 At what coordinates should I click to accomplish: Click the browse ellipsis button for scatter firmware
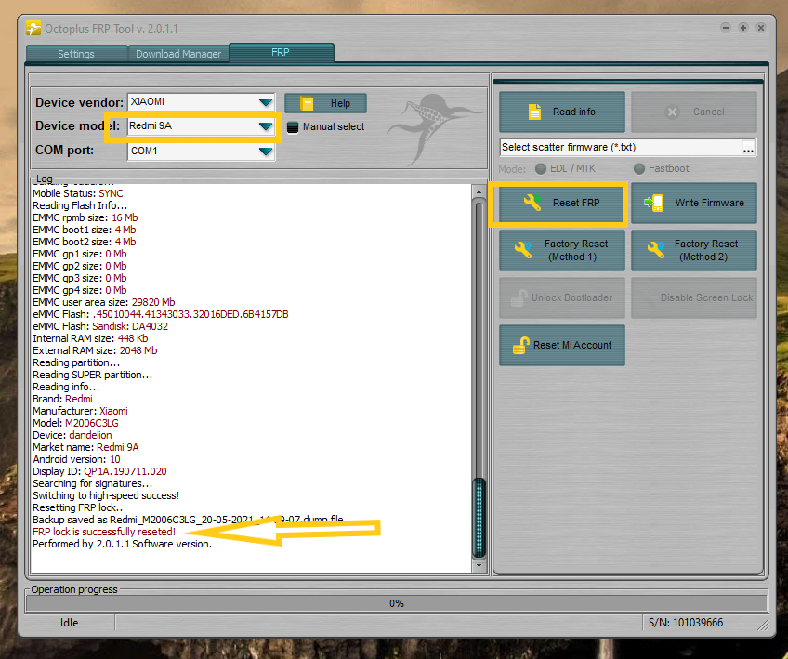click(x=748, y=148)
